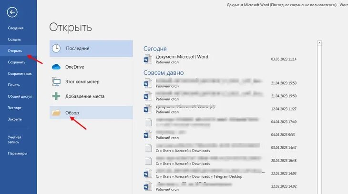Click Word icon of 21.04.2023 15:53 file
This screenshot has width=348, height=194.
[x=148, y=83]
